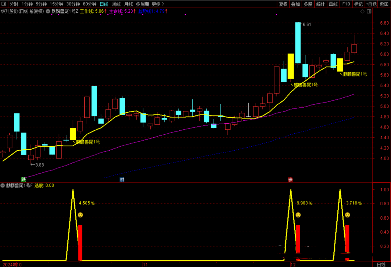Toggle the side panel icon beside the diamond
The width and height of the screenshot is (391, 267).
pyautogui.click(x=369, y=12)
